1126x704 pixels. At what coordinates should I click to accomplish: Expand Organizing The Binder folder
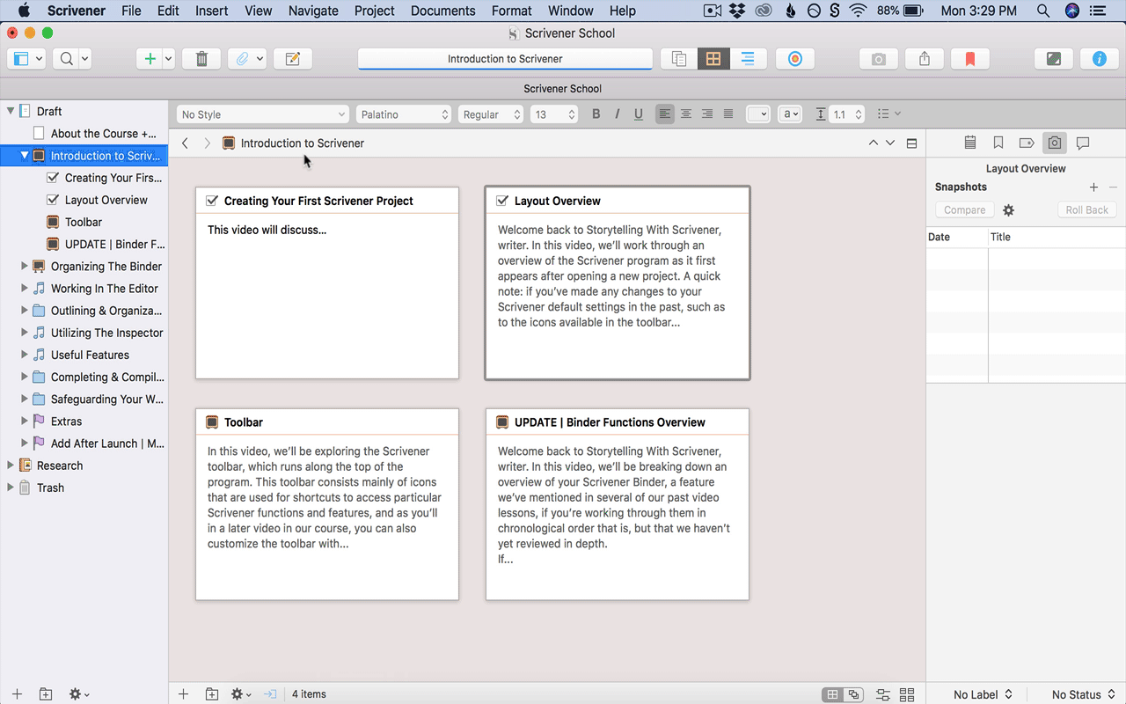(x=25, y=266)
